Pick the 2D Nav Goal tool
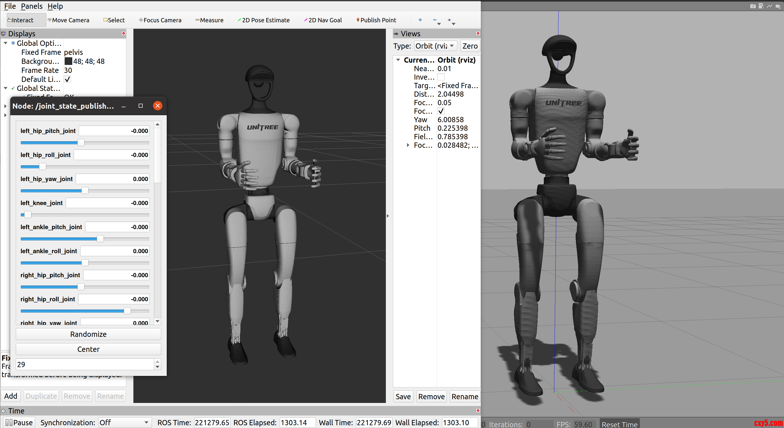 pyautogui.click(x=323, y=20)
